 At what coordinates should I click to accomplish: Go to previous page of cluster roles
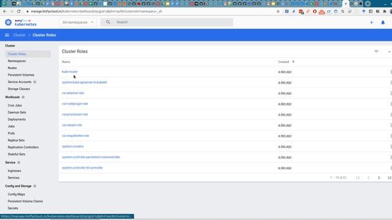[368, 178]
